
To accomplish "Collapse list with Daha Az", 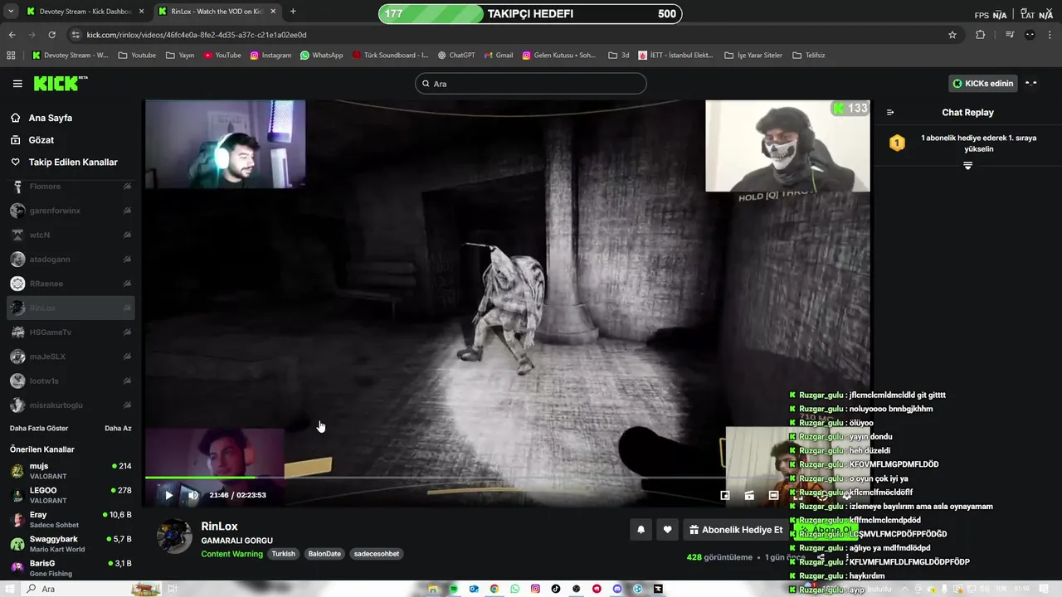I will [118, 429].
